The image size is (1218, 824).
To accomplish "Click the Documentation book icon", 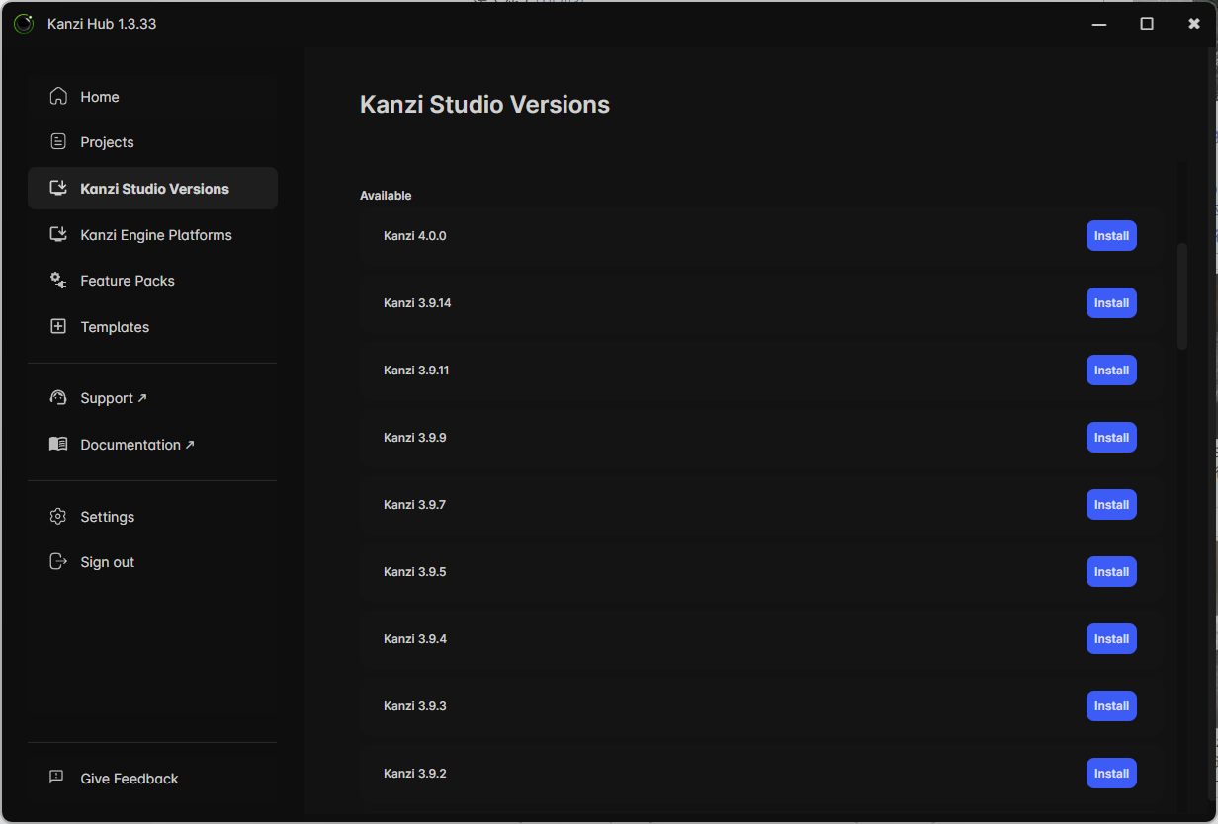I will click(58, 445).
